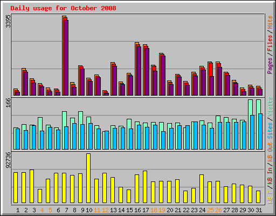Select the orange weekend day label 4

tap(42, 210)
